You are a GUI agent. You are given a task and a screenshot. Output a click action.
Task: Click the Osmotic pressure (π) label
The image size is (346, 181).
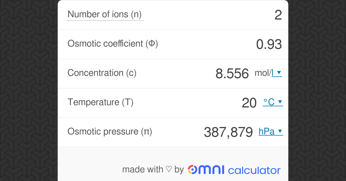(x=110, y=132)
